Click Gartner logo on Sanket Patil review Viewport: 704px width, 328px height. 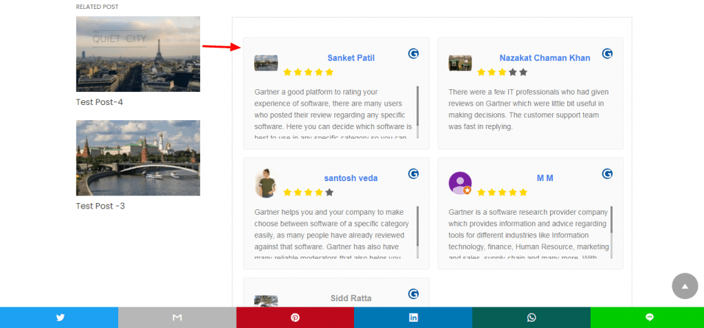tap(413, 54)
